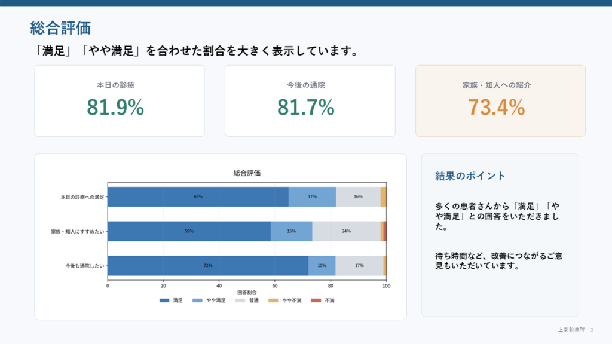Click the 24% 普通 segment in middle bar
Image resolution: width=612 pixels, height=344 pixels.
coord(346,231)
